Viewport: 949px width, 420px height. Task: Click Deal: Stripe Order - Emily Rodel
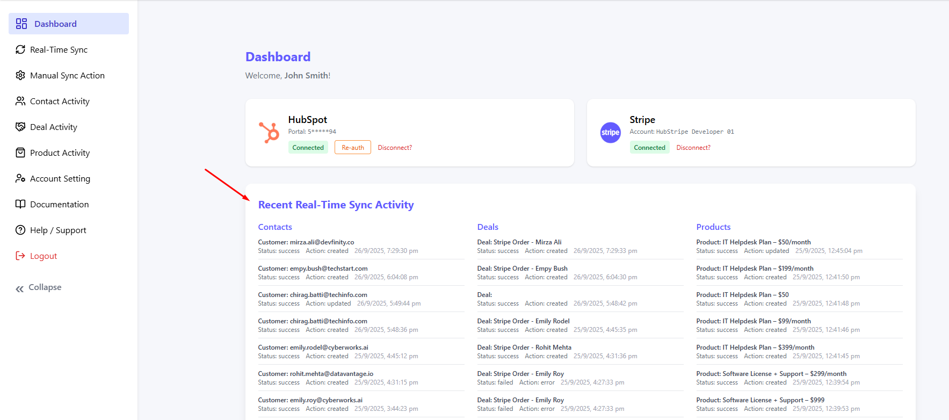coord(523,321)
